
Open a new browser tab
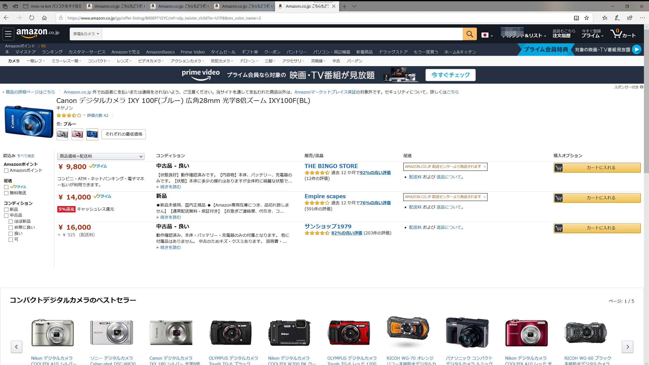click(344, 6)
